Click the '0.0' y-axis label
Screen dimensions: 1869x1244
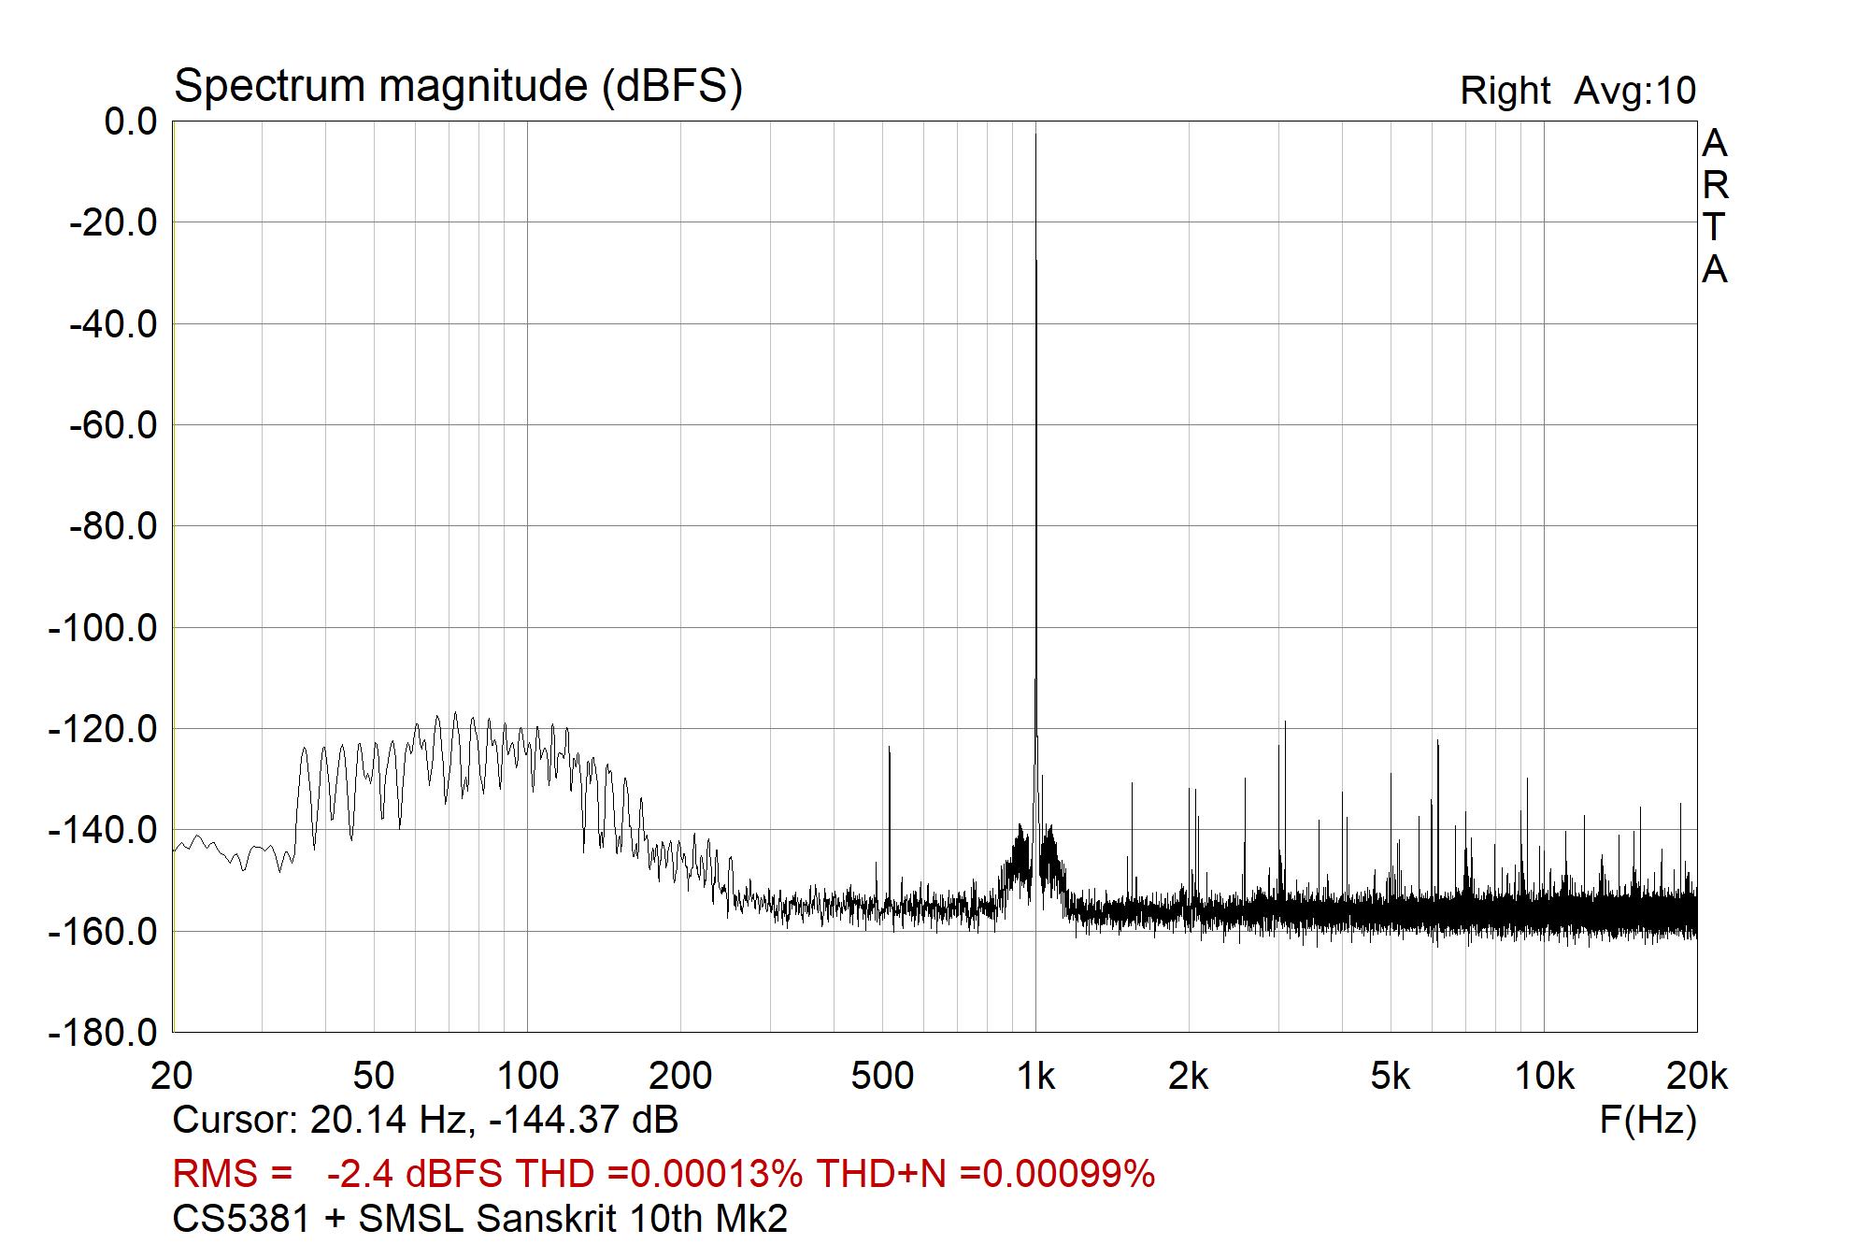coord(131,122)
